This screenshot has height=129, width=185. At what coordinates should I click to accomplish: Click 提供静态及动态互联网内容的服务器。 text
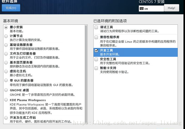coord(35,67)
